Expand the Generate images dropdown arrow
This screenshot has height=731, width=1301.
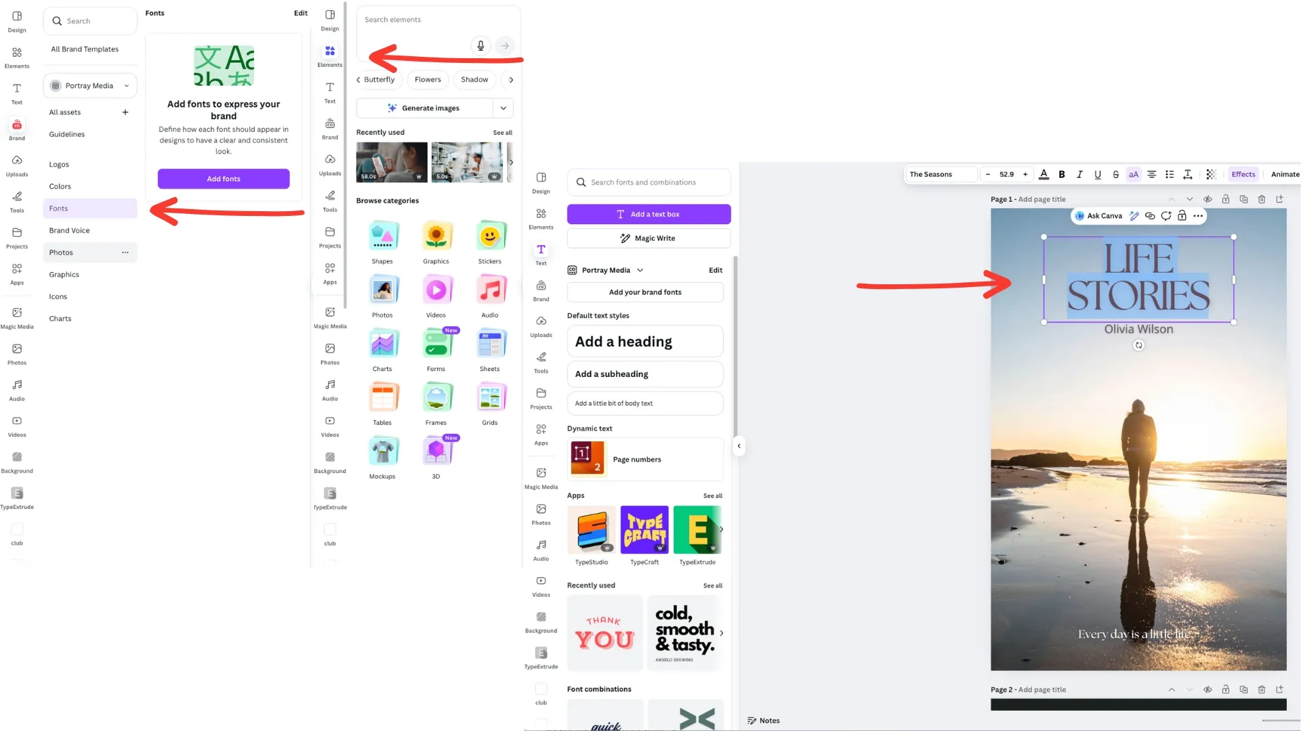503,108
